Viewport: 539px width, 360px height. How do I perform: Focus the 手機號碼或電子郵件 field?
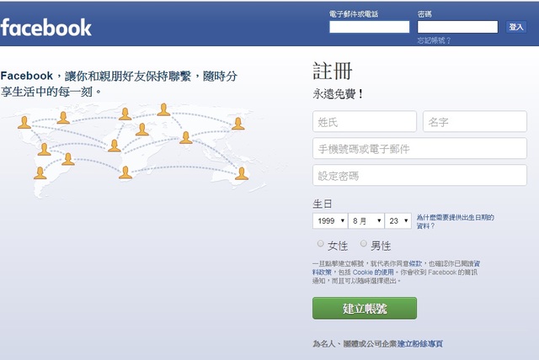coord(419,149)
